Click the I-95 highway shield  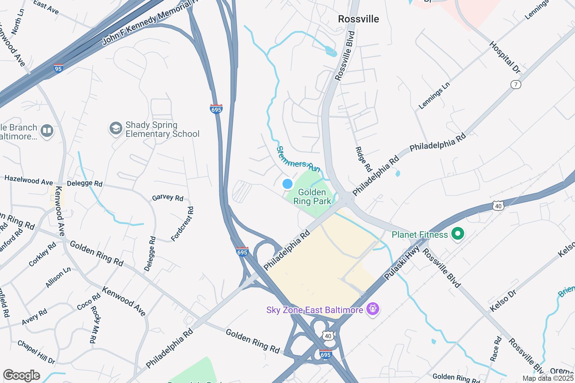[58, 69]
